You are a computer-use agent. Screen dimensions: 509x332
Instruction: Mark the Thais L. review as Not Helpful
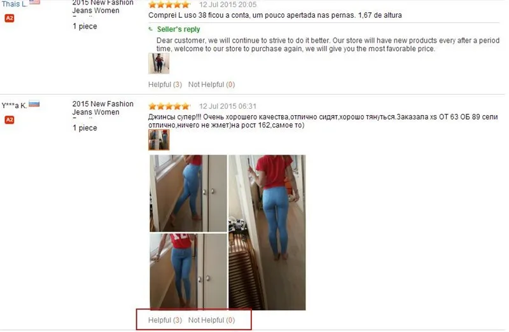tap(211, 85)
